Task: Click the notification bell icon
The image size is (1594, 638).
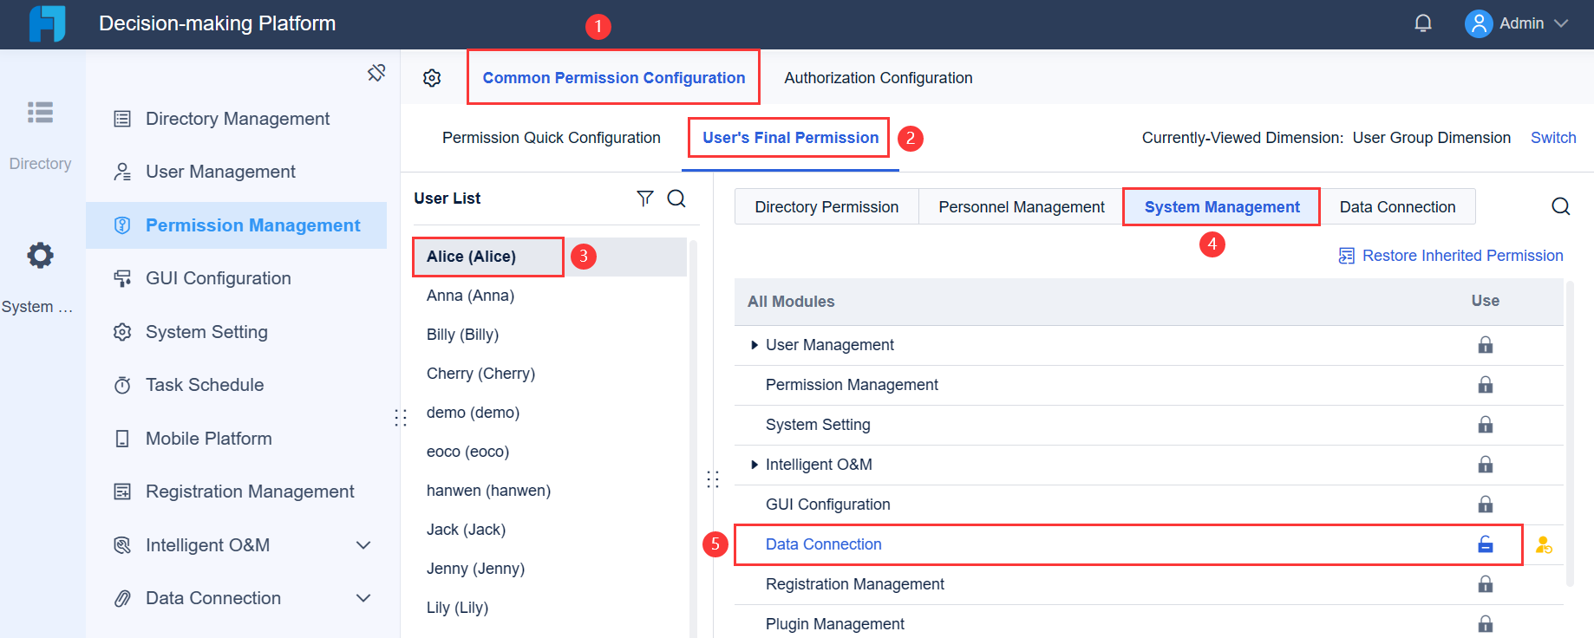Action: [1423, 23]
